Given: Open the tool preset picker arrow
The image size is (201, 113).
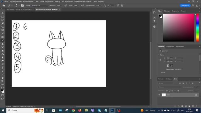Looking at the screenshot, I should point(12,6).
